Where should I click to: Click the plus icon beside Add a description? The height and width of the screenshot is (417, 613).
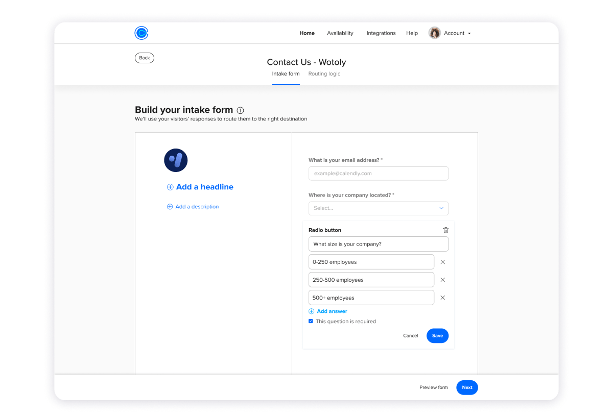click(x=170, y=207)
